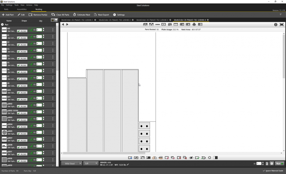Click Clear All Parts
Viewport: 286px width, 174px height.
[x=60, y=15]
